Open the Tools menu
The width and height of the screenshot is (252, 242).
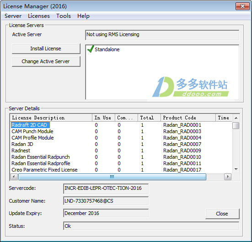(64, 16)
